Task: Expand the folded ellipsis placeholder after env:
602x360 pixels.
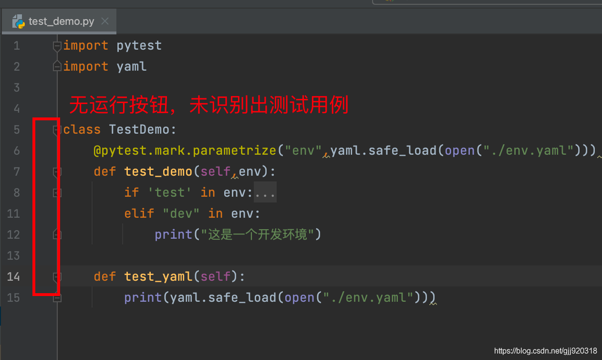Action: point(265,192)
